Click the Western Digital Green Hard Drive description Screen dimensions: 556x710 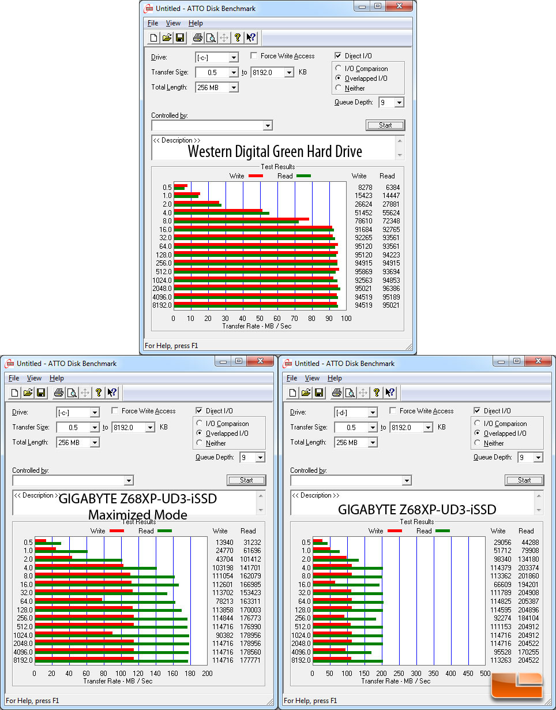[x=275, y=152]
